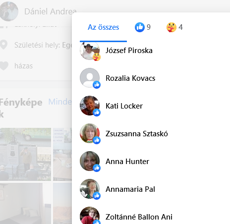The width and height of the screenshot is (230, 224).
Task: Open Kati Locker's profile picture
Action: (x=90, y=106)
